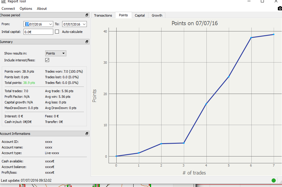Click the From date text 07/07/2016
This screenshot has width=282, height=187.
34,24
